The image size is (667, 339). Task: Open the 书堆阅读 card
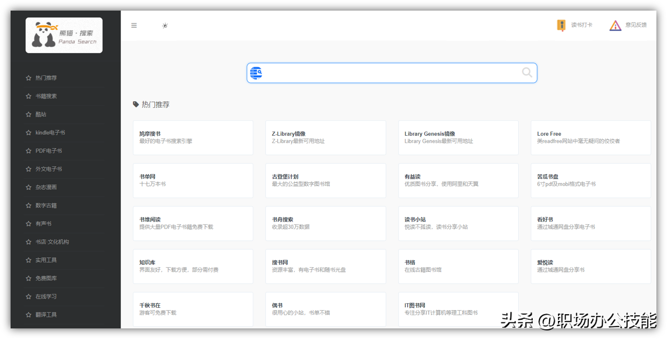click(x=193, y=223)
